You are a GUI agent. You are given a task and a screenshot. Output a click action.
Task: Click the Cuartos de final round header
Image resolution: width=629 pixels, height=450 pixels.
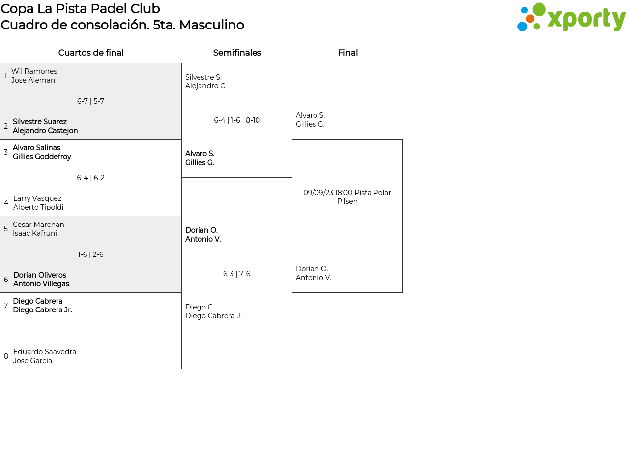(x=91, y=53)
